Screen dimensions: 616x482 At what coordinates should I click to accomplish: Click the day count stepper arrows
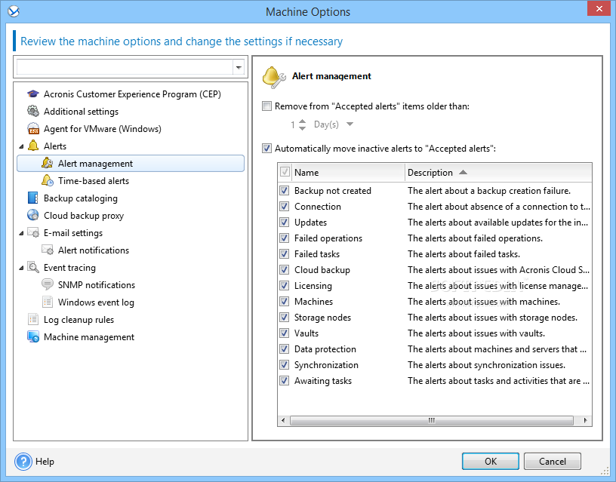(x=302, y=124)
